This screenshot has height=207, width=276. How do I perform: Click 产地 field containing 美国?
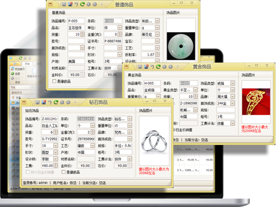click(76, 61)
